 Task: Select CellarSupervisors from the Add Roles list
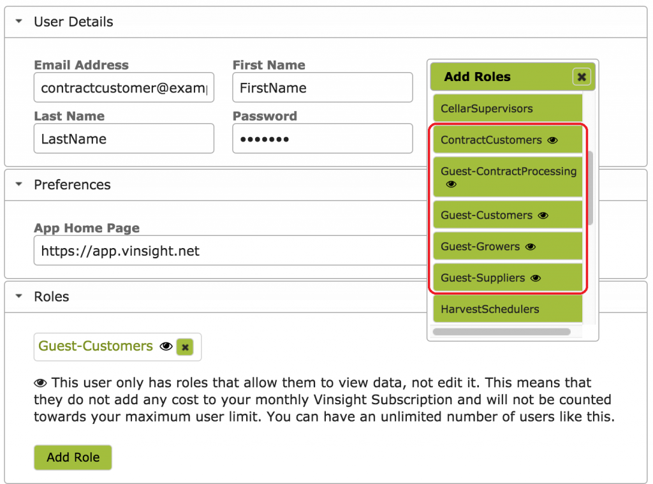pyautogui.click(x=507, y=108)
